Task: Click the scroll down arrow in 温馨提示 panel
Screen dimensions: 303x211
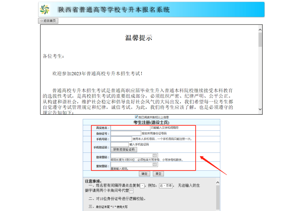Action: pyautogui.click(x=260, y=109)
